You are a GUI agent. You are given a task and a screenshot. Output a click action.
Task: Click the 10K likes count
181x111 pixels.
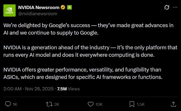point(99,104)
